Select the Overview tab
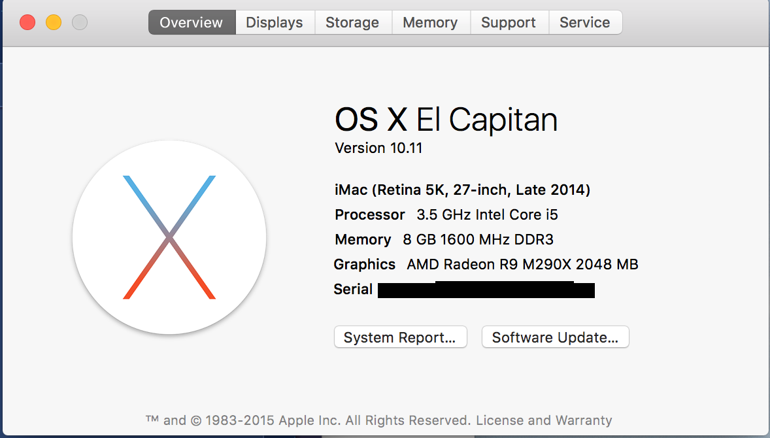The image size is (770, 438). tap(192, 23)
